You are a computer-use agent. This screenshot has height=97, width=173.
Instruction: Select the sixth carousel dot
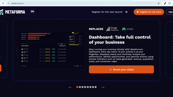[90, 87]
